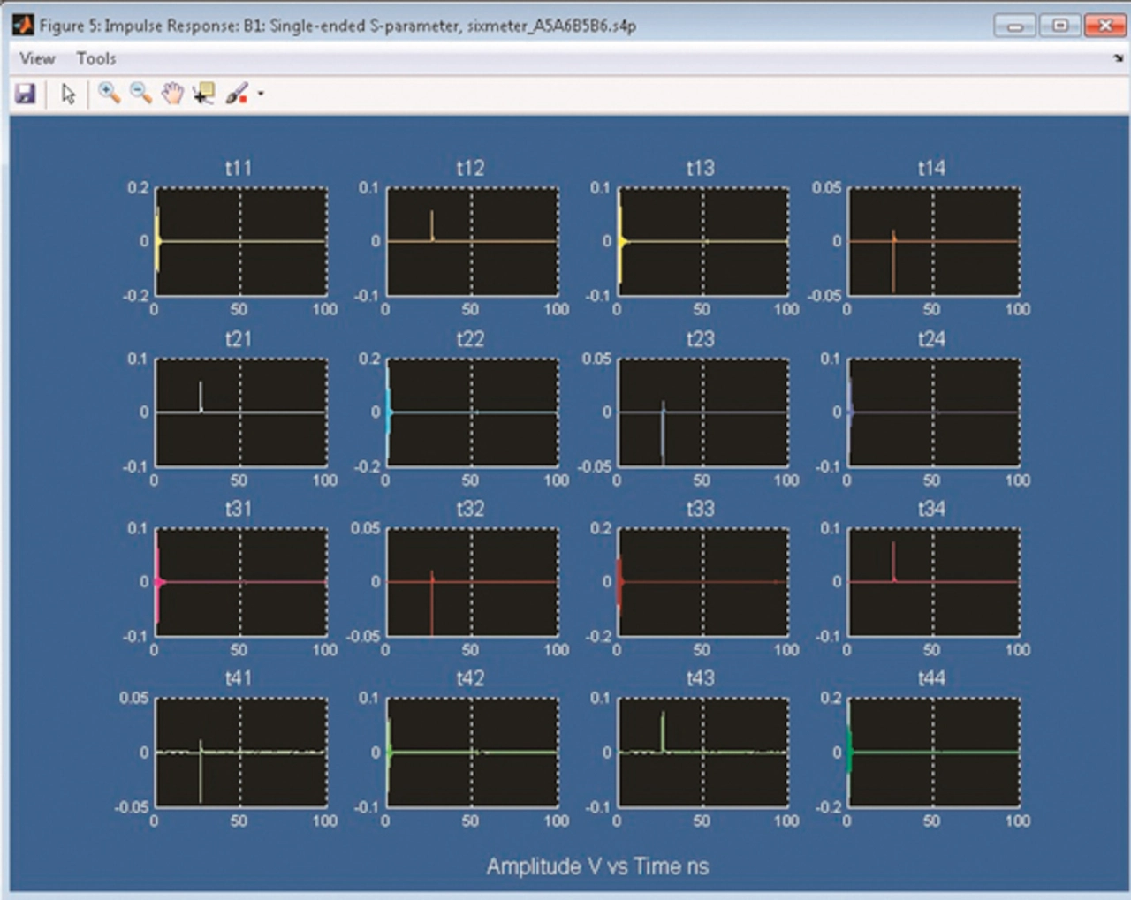This screenshot has height=900, width=1131.
Task: Select the t43 impulse response plot
Action: pyautogui.click(x=703, y=753)
